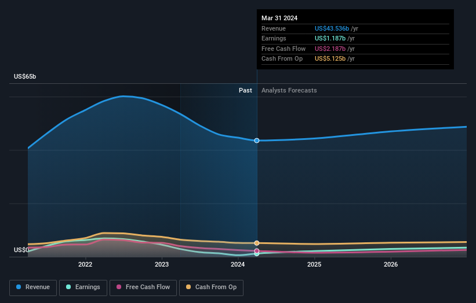Screen dimensions: 476x303
Task: Click the teal Earnings legend dot
Action: (x=68, y=287)
